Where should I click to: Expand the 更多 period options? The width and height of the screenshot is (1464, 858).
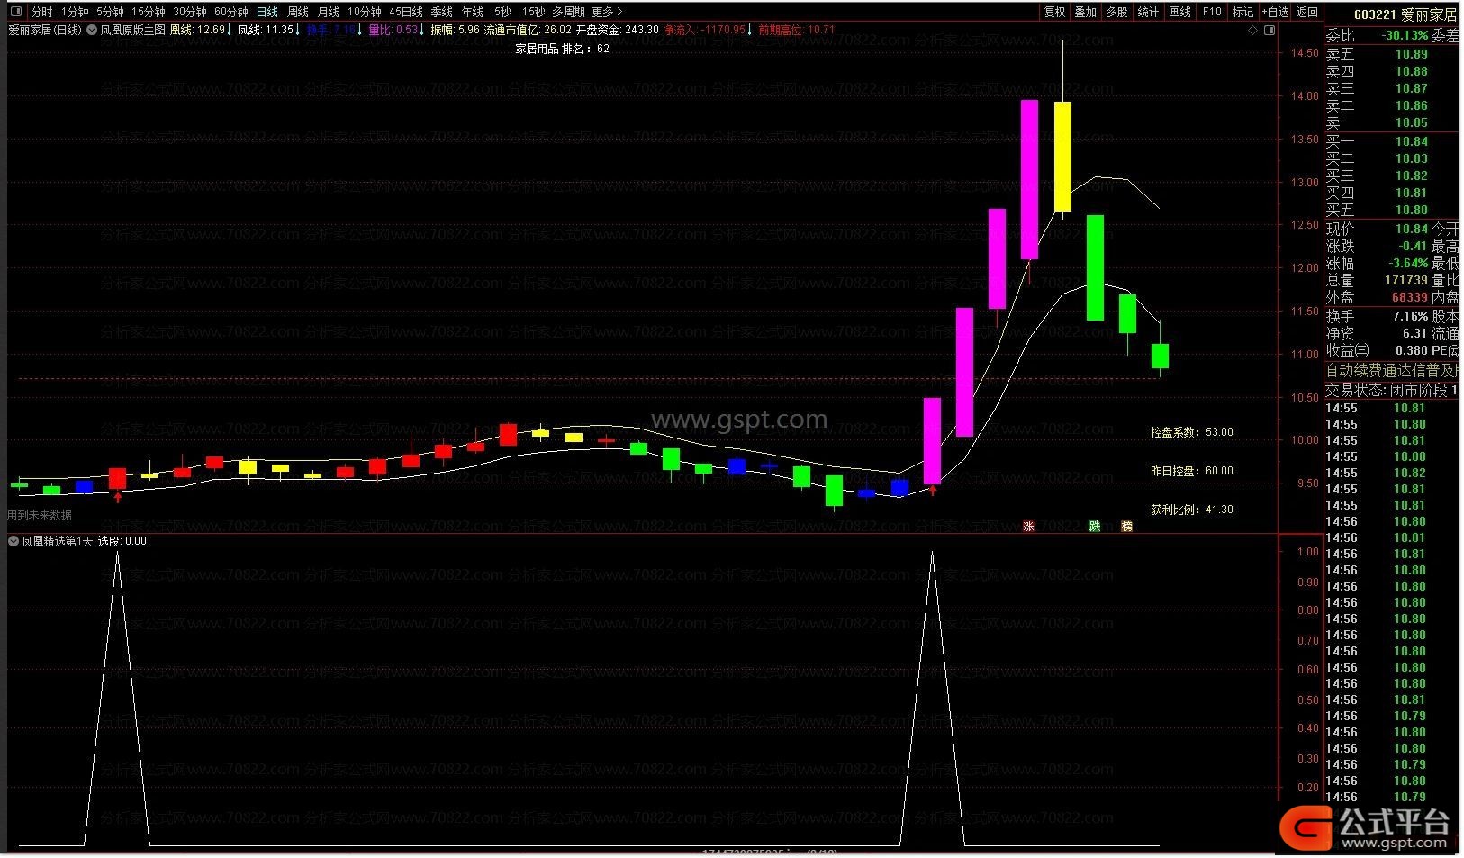click(x=607, y=12)
